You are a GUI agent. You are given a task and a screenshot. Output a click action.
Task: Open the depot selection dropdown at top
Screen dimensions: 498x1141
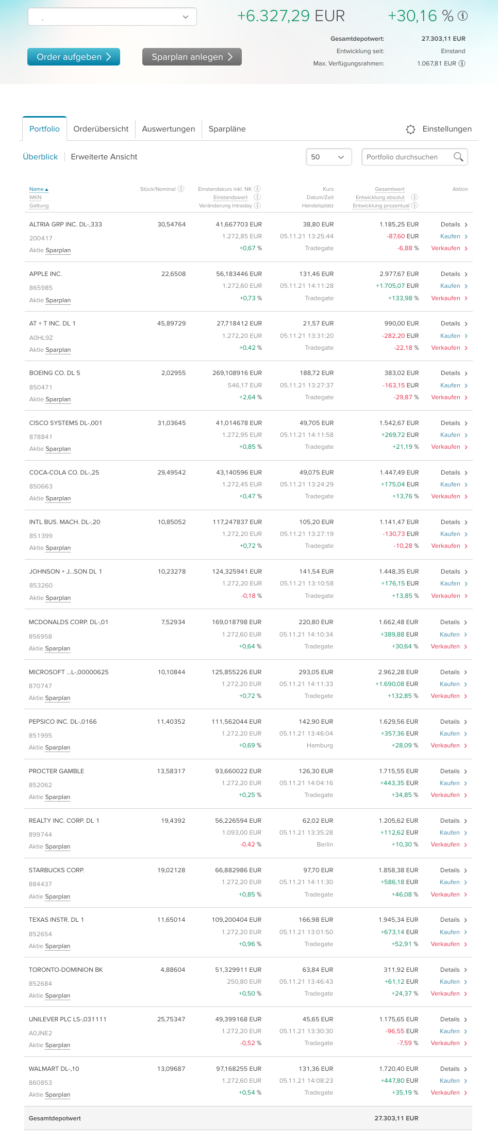point(112,17)
